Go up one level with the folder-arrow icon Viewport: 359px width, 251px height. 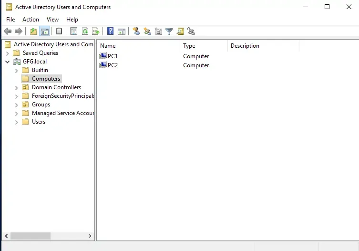[33, 31]
